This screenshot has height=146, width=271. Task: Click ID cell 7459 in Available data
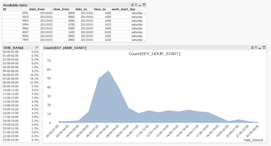(16, 40)
